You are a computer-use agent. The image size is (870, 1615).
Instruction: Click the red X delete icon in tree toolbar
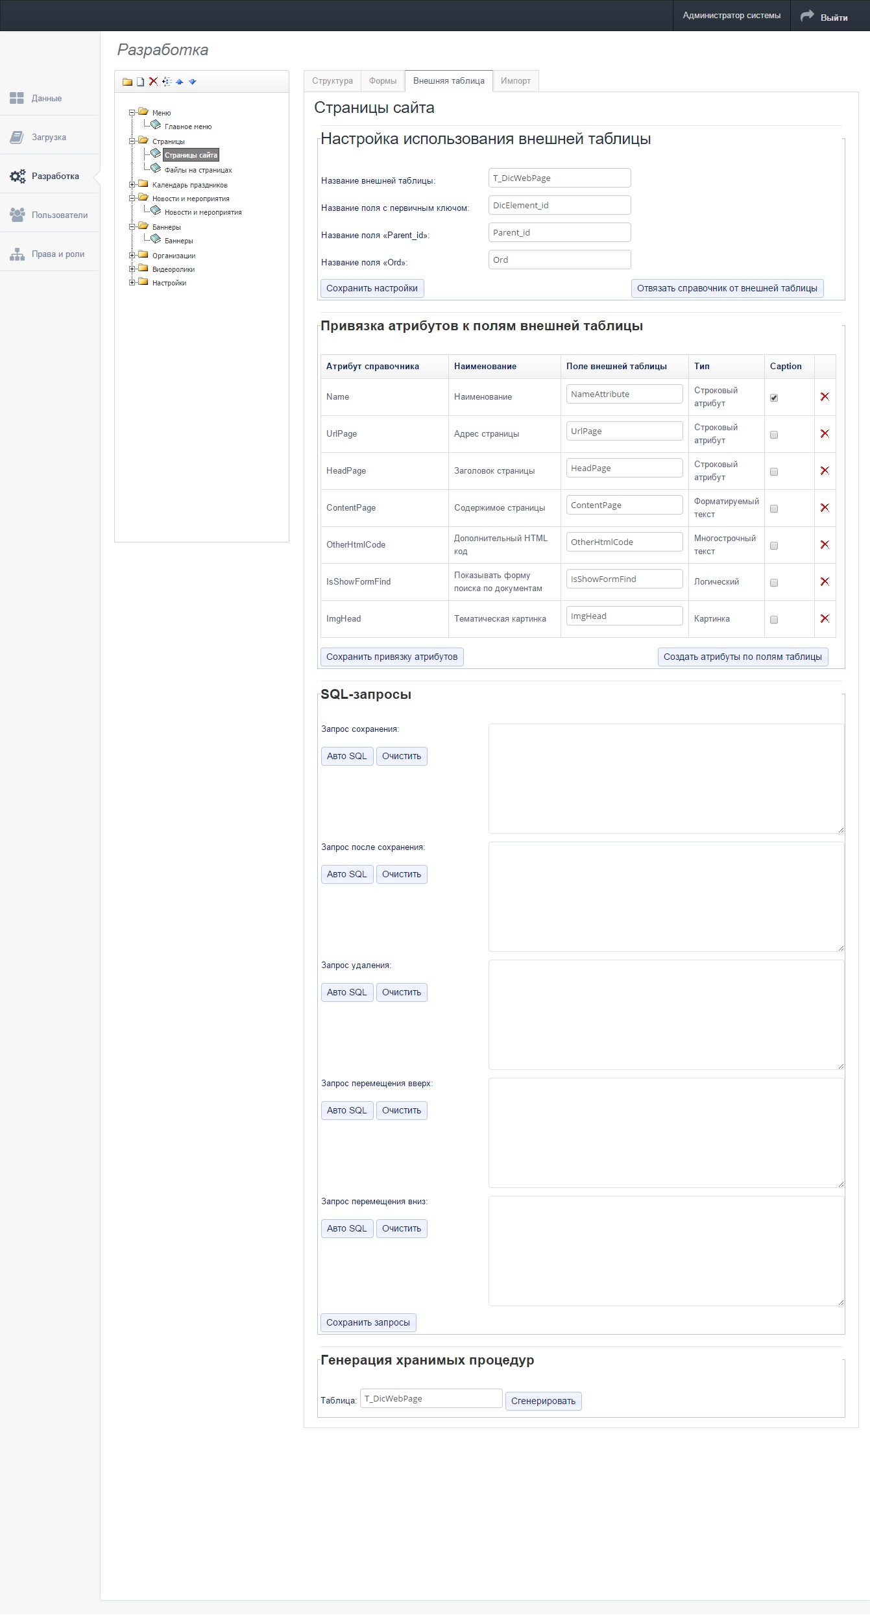(x=153, y=82)
